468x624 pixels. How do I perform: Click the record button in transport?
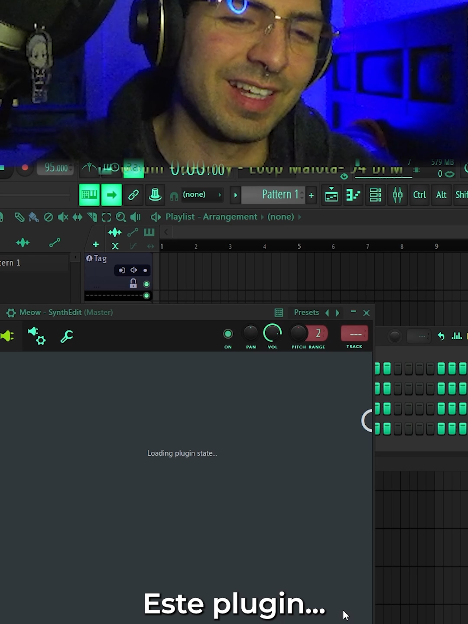(25, 167)
